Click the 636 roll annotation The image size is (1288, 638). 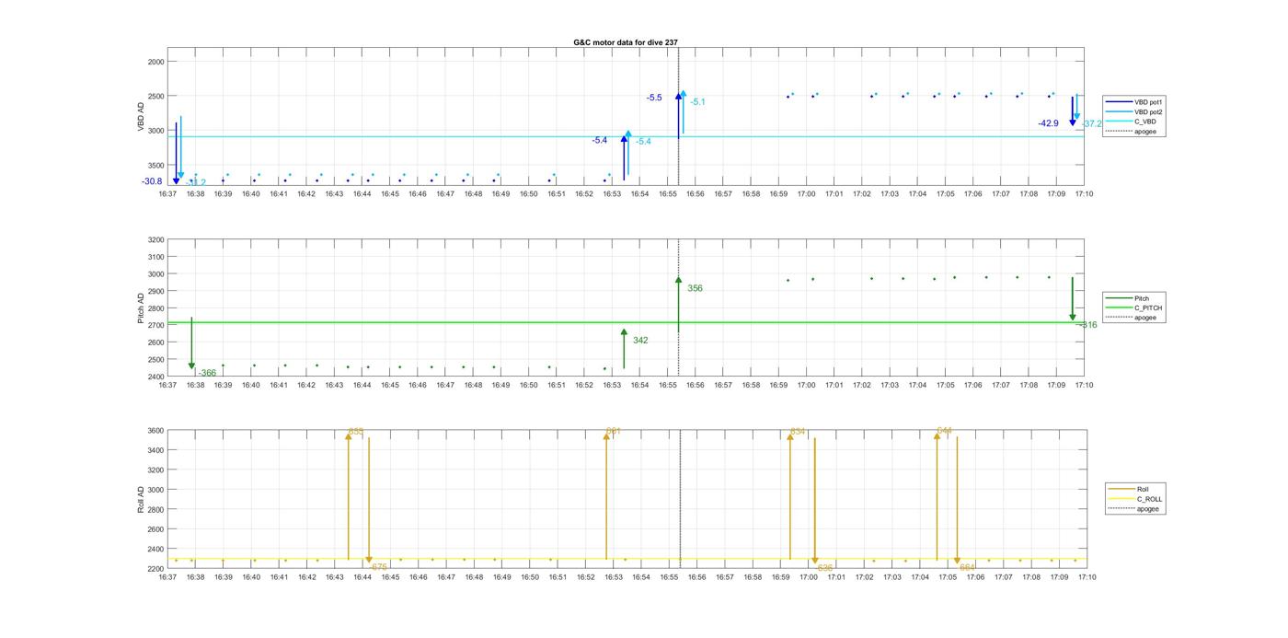(824, 568)
